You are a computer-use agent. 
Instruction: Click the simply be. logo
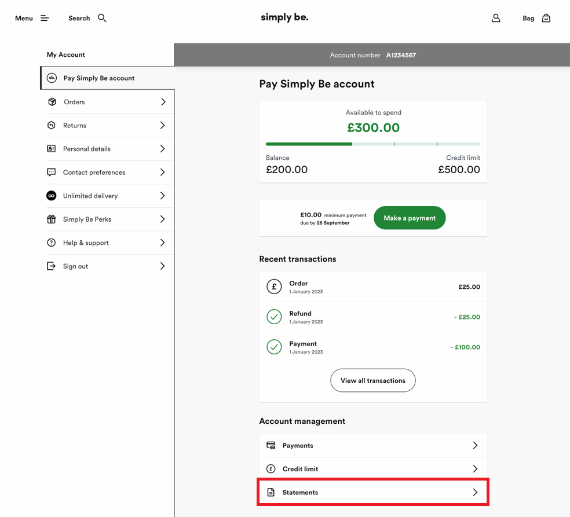pos(284,17)
